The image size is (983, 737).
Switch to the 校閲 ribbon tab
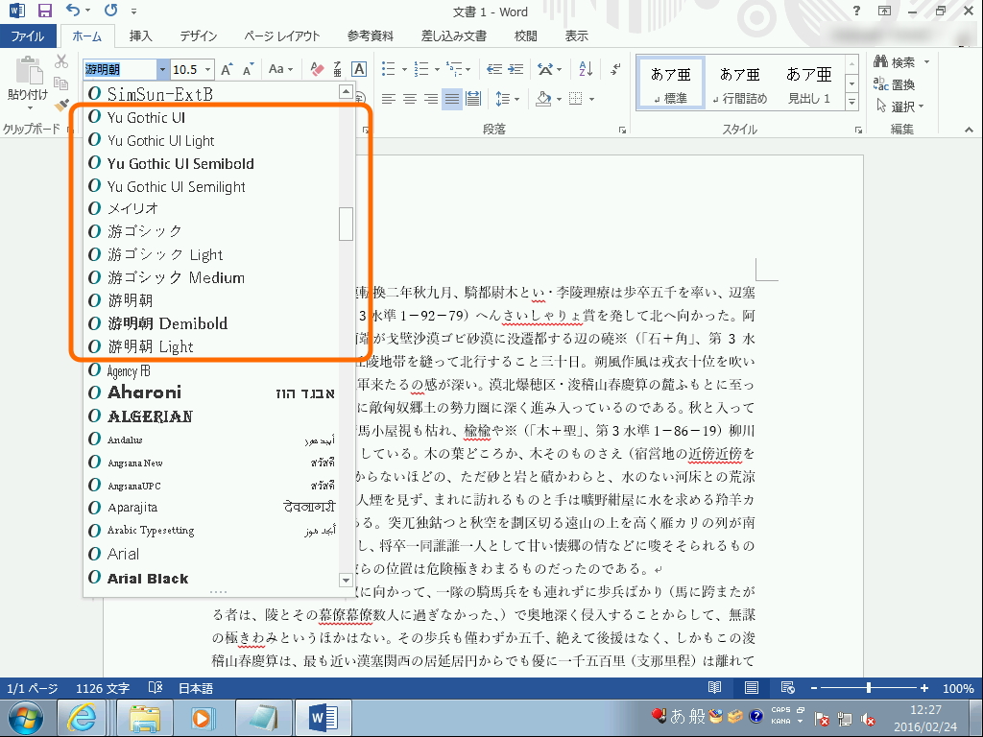pos(524,36)
